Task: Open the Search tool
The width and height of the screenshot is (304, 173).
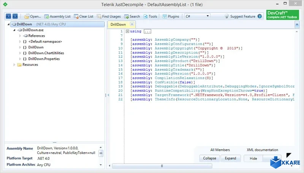Action: point(132,16)
